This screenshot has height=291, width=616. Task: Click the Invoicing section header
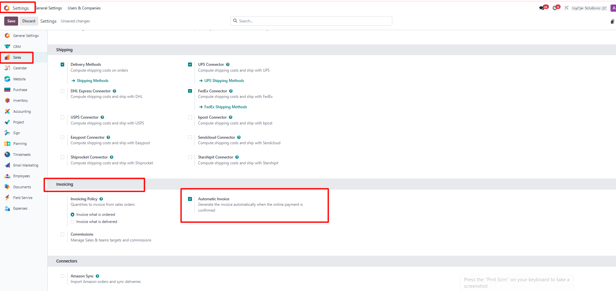tap(65, 184)
